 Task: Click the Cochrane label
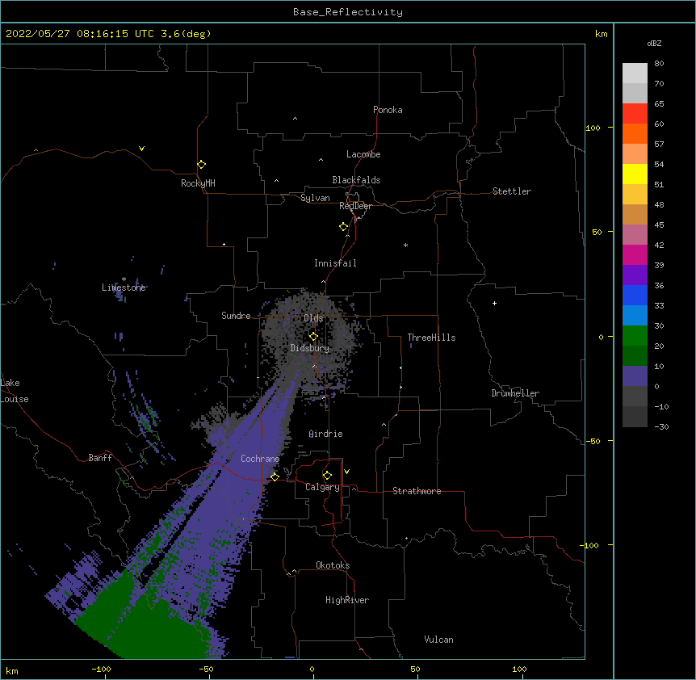[x=260, y=459]
